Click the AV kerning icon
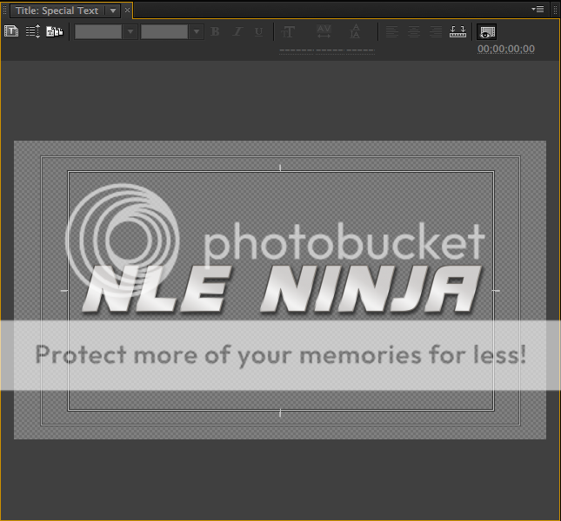The height and width of the screenshot is (521, 561). [x=324, y=31]
